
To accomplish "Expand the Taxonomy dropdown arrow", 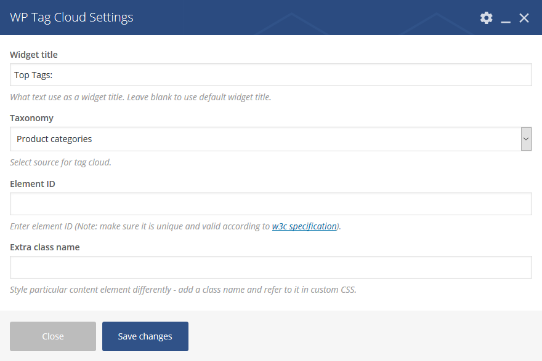I will coord(526,139).
